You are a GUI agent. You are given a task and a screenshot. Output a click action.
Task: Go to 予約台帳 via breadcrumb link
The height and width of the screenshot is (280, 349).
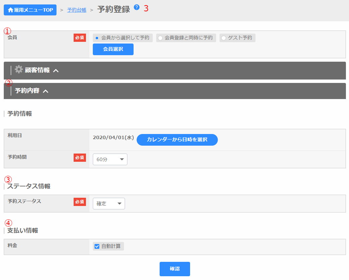pyautogui.click(x=77, y=10)
